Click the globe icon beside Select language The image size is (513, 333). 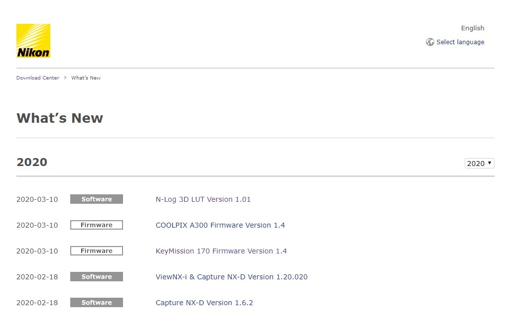tap(430, 42)
